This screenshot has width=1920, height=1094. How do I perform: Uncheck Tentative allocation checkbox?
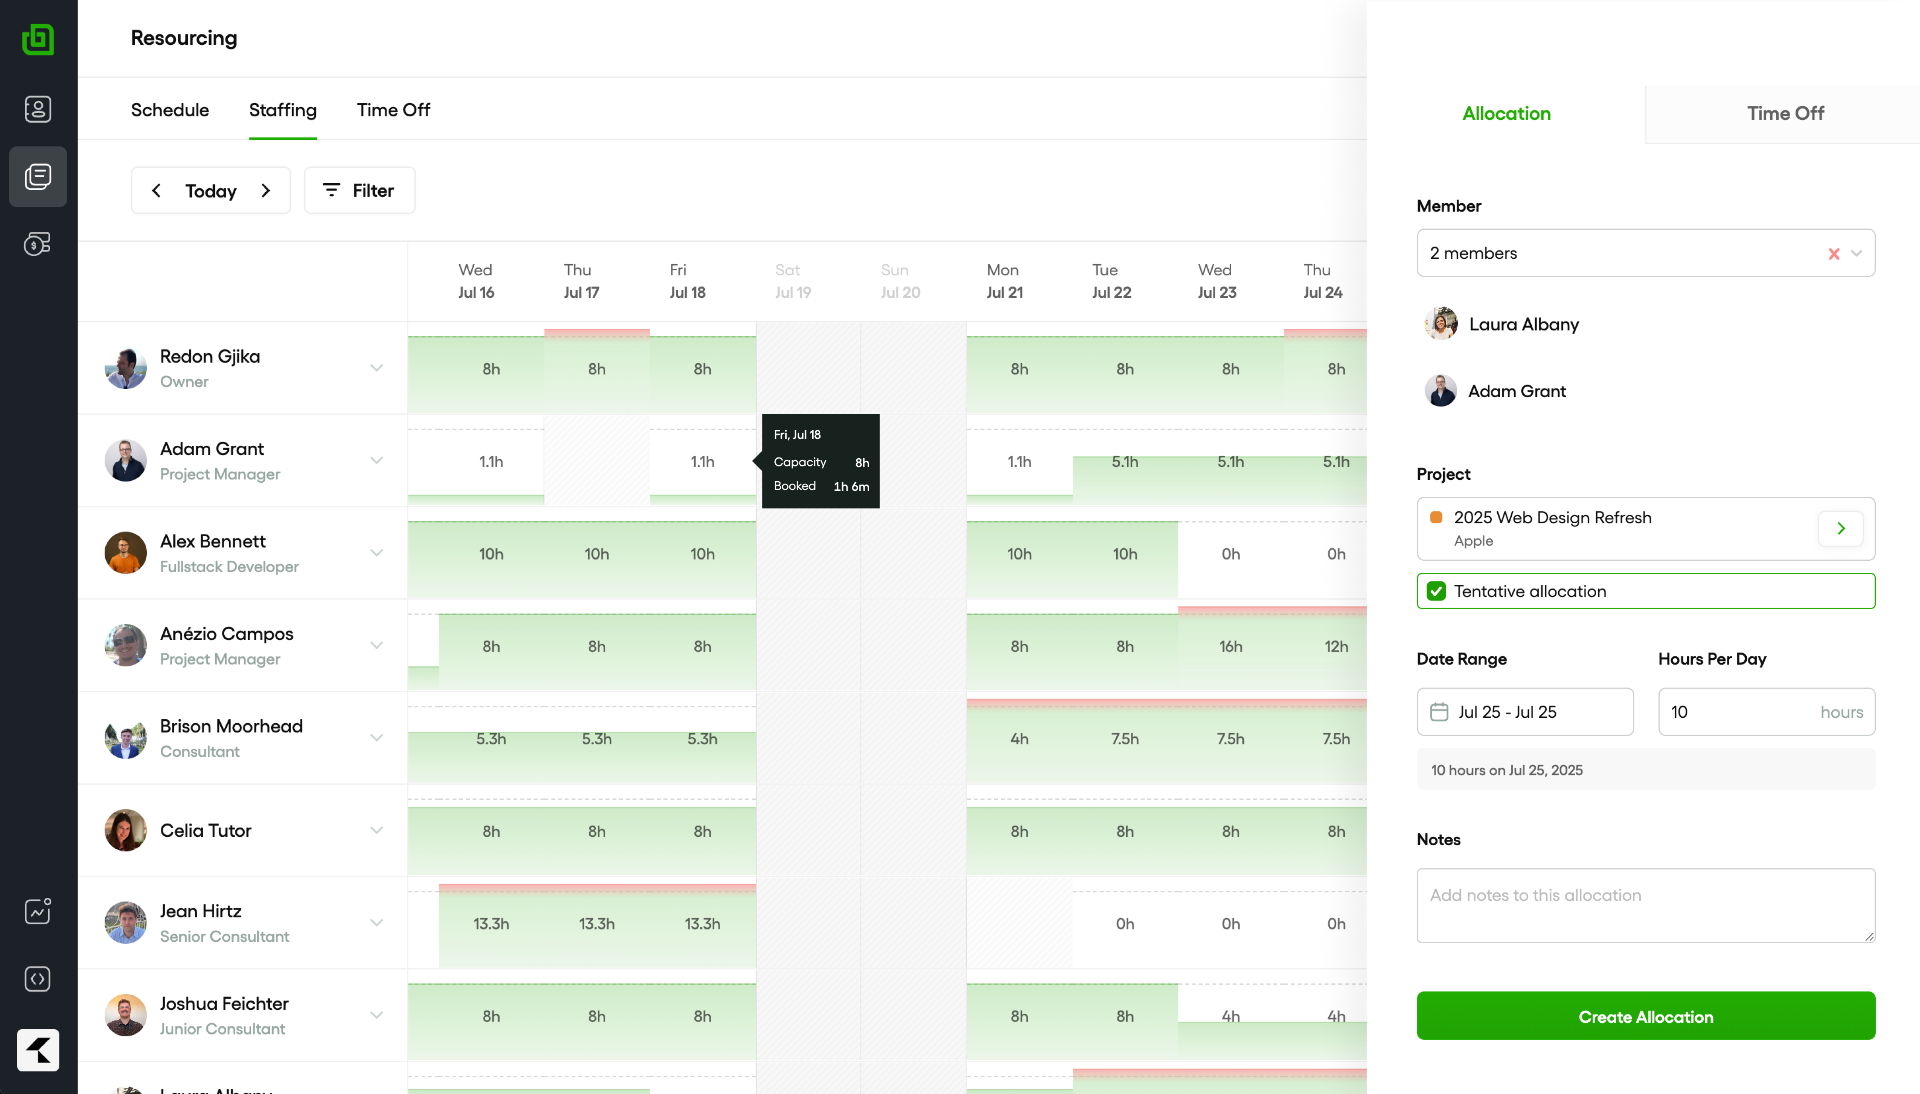pyautogui.click(x=1436, y=591)
